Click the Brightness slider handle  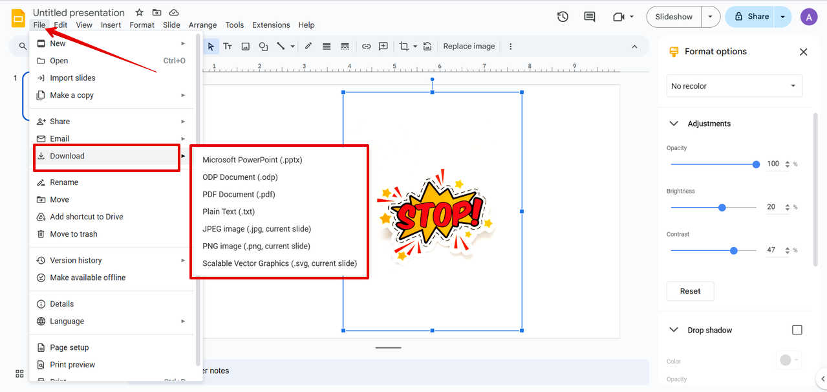coord(722,208)
